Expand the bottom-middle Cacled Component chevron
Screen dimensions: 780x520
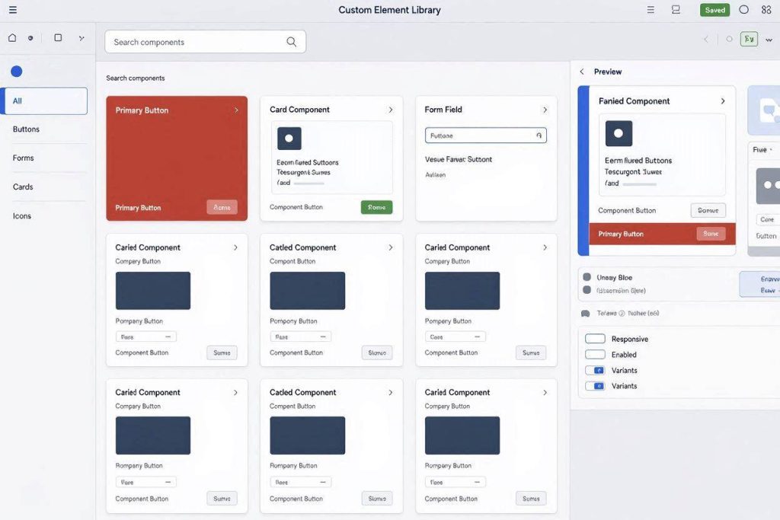pos(391,393)
